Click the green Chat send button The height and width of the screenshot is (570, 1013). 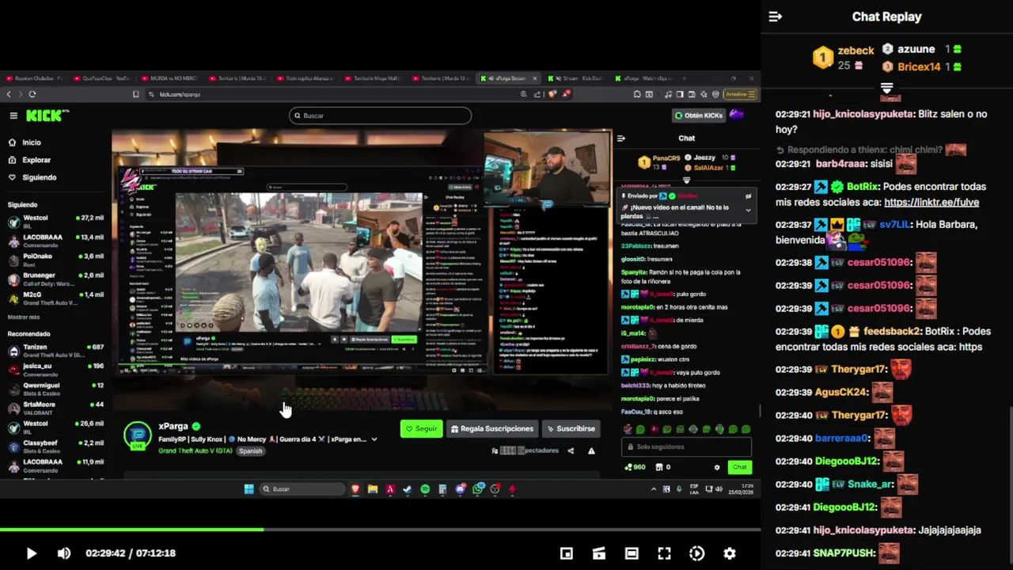(739, 467)
